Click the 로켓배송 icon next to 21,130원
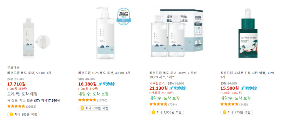This screenshot has width=281, height=117. (x=178, y=88)
